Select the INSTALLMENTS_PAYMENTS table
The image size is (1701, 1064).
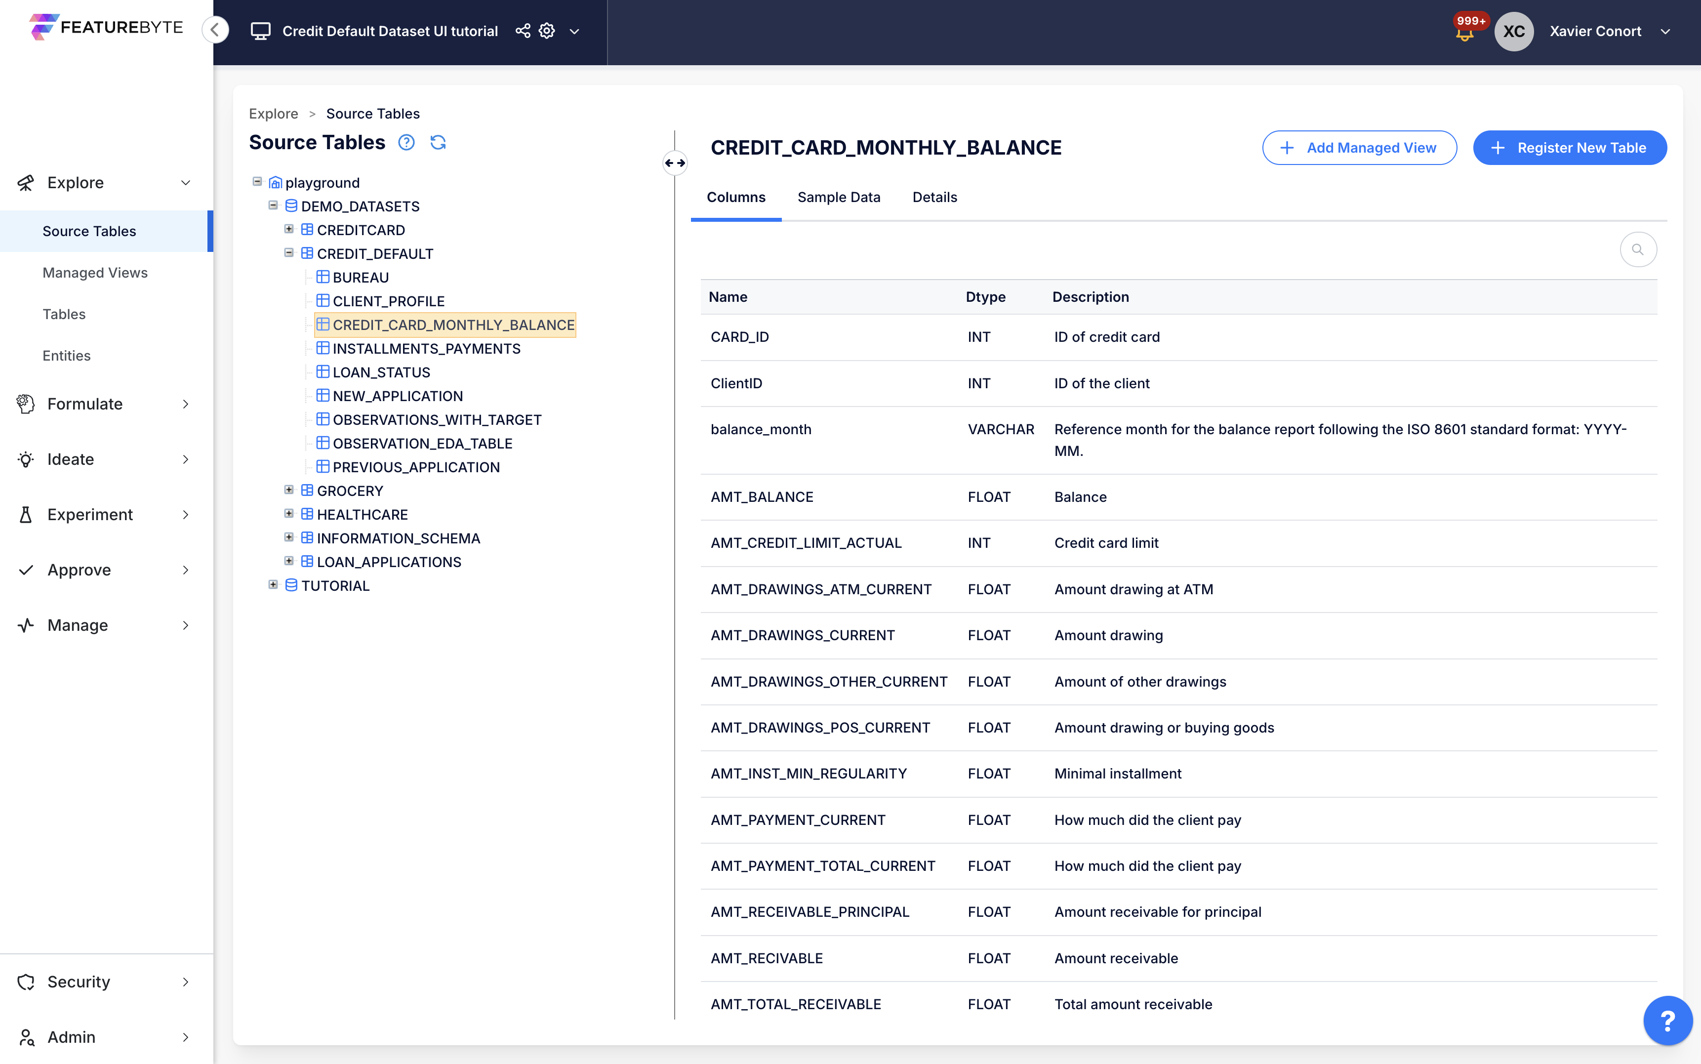[x=426, y=348]
